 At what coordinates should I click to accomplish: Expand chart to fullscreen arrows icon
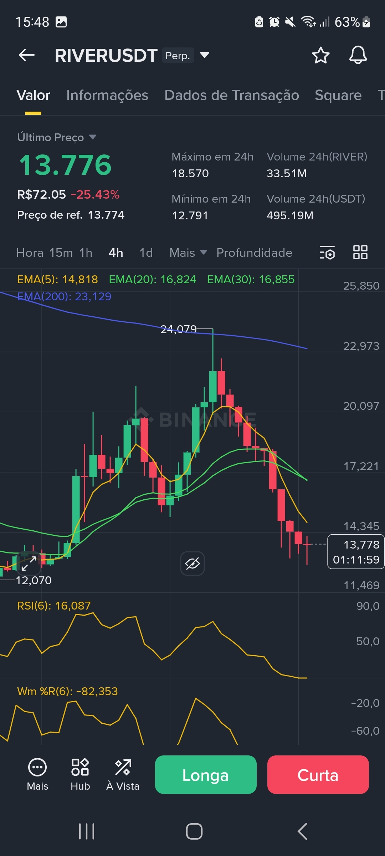29,563
